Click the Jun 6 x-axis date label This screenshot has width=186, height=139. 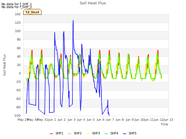click(x=101, y=120)
